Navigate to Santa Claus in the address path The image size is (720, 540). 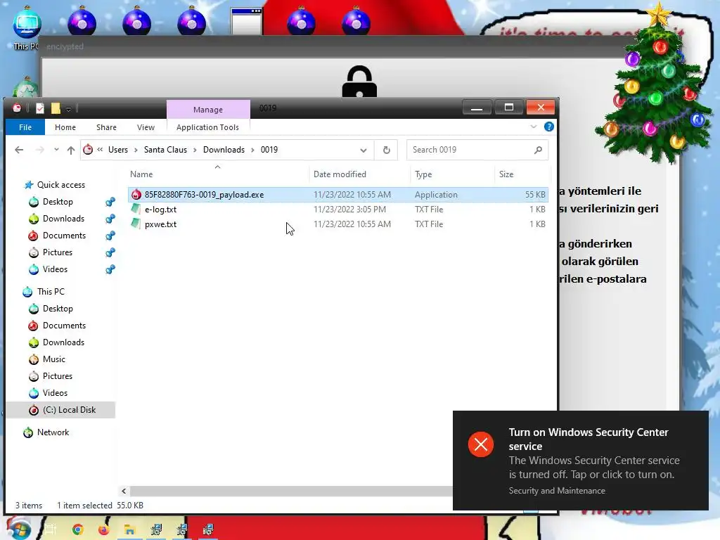tap(165, 150)
